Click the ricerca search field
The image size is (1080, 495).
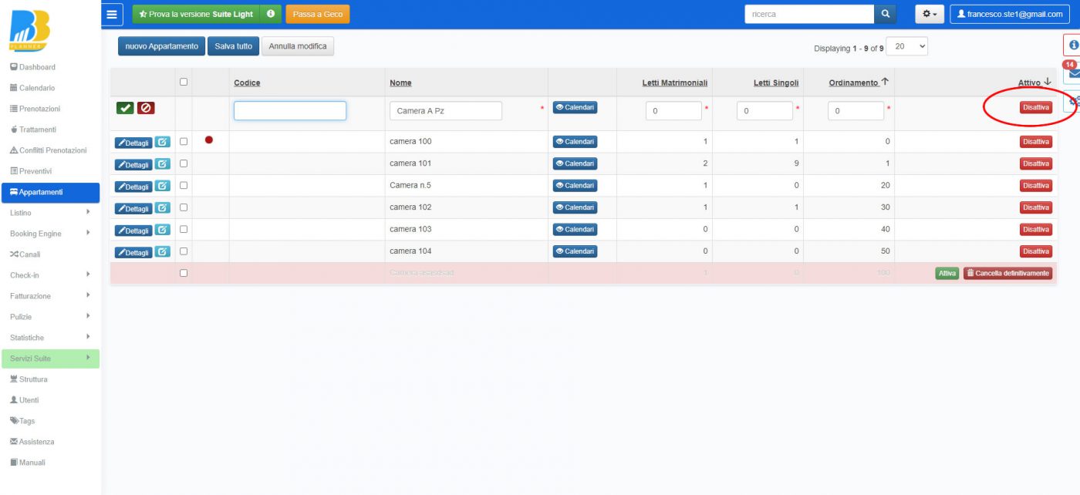(809, 14)
